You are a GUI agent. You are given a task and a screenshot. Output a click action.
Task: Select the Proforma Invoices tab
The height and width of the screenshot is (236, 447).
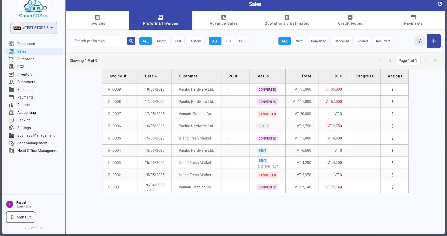tap(160, 20)
